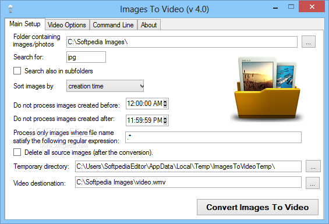Screen dimensions: 329x224
Task: Increase the created before time with up arrow
Action: coord(165,101)
